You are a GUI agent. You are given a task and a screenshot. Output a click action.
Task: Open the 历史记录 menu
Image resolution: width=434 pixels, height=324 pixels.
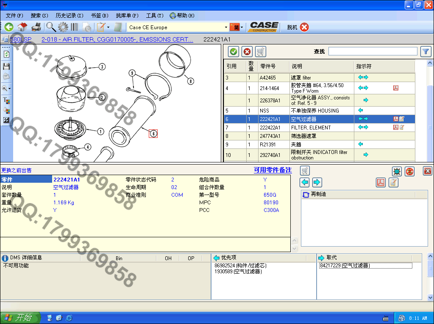click(x=69, y=16)
